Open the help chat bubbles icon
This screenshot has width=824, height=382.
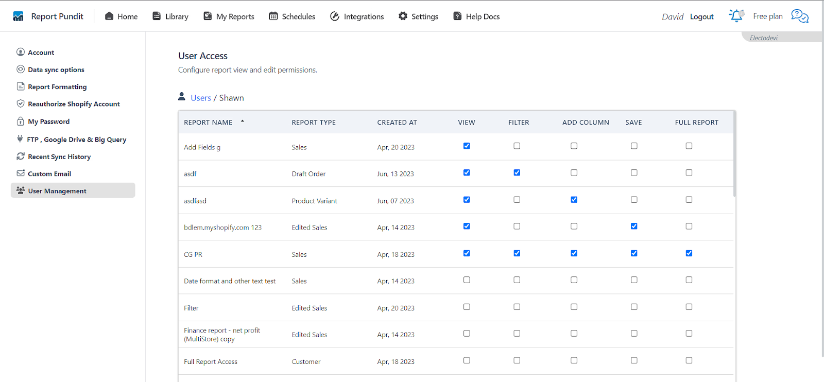click(799, 16)
